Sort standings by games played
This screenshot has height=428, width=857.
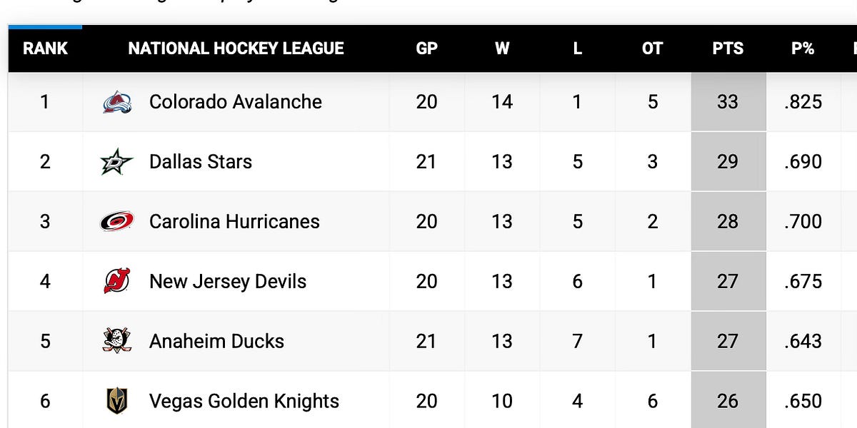point(426,49)
